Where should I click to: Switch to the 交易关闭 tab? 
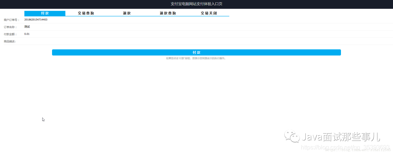pos(209,13)
